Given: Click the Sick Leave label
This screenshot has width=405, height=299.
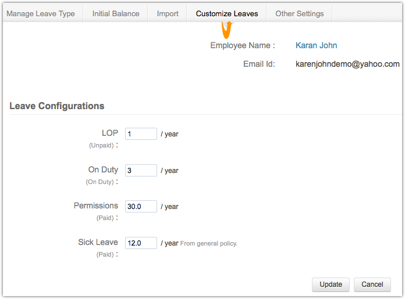Looking at the screenshot, I should 98,242.
